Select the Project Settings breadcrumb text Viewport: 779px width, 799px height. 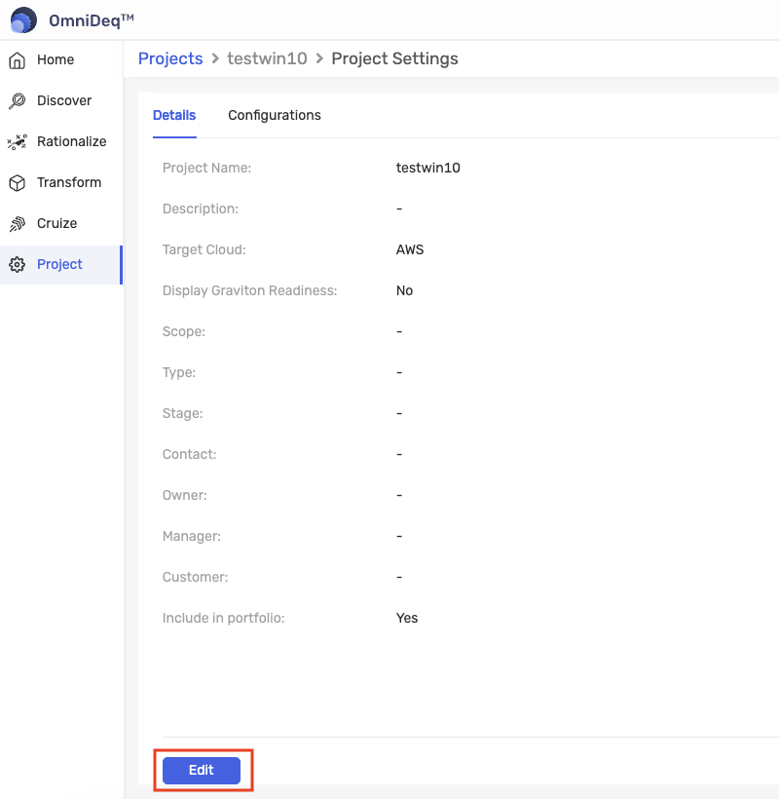click(394, 58)
